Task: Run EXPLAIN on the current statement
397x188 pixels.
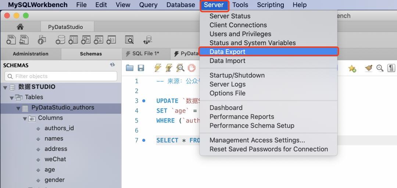Action: [x=180, y=68]
